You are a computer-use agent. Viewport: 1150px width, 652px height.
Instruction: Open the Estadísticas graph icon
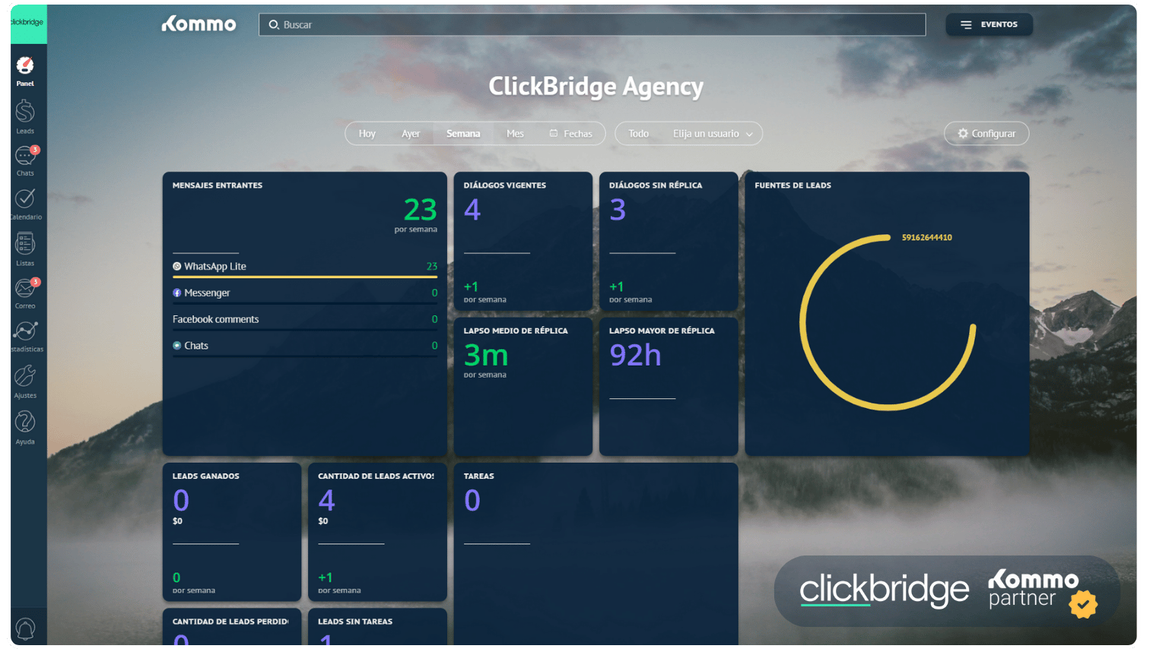pyautogui.click(x=25, y=331)
